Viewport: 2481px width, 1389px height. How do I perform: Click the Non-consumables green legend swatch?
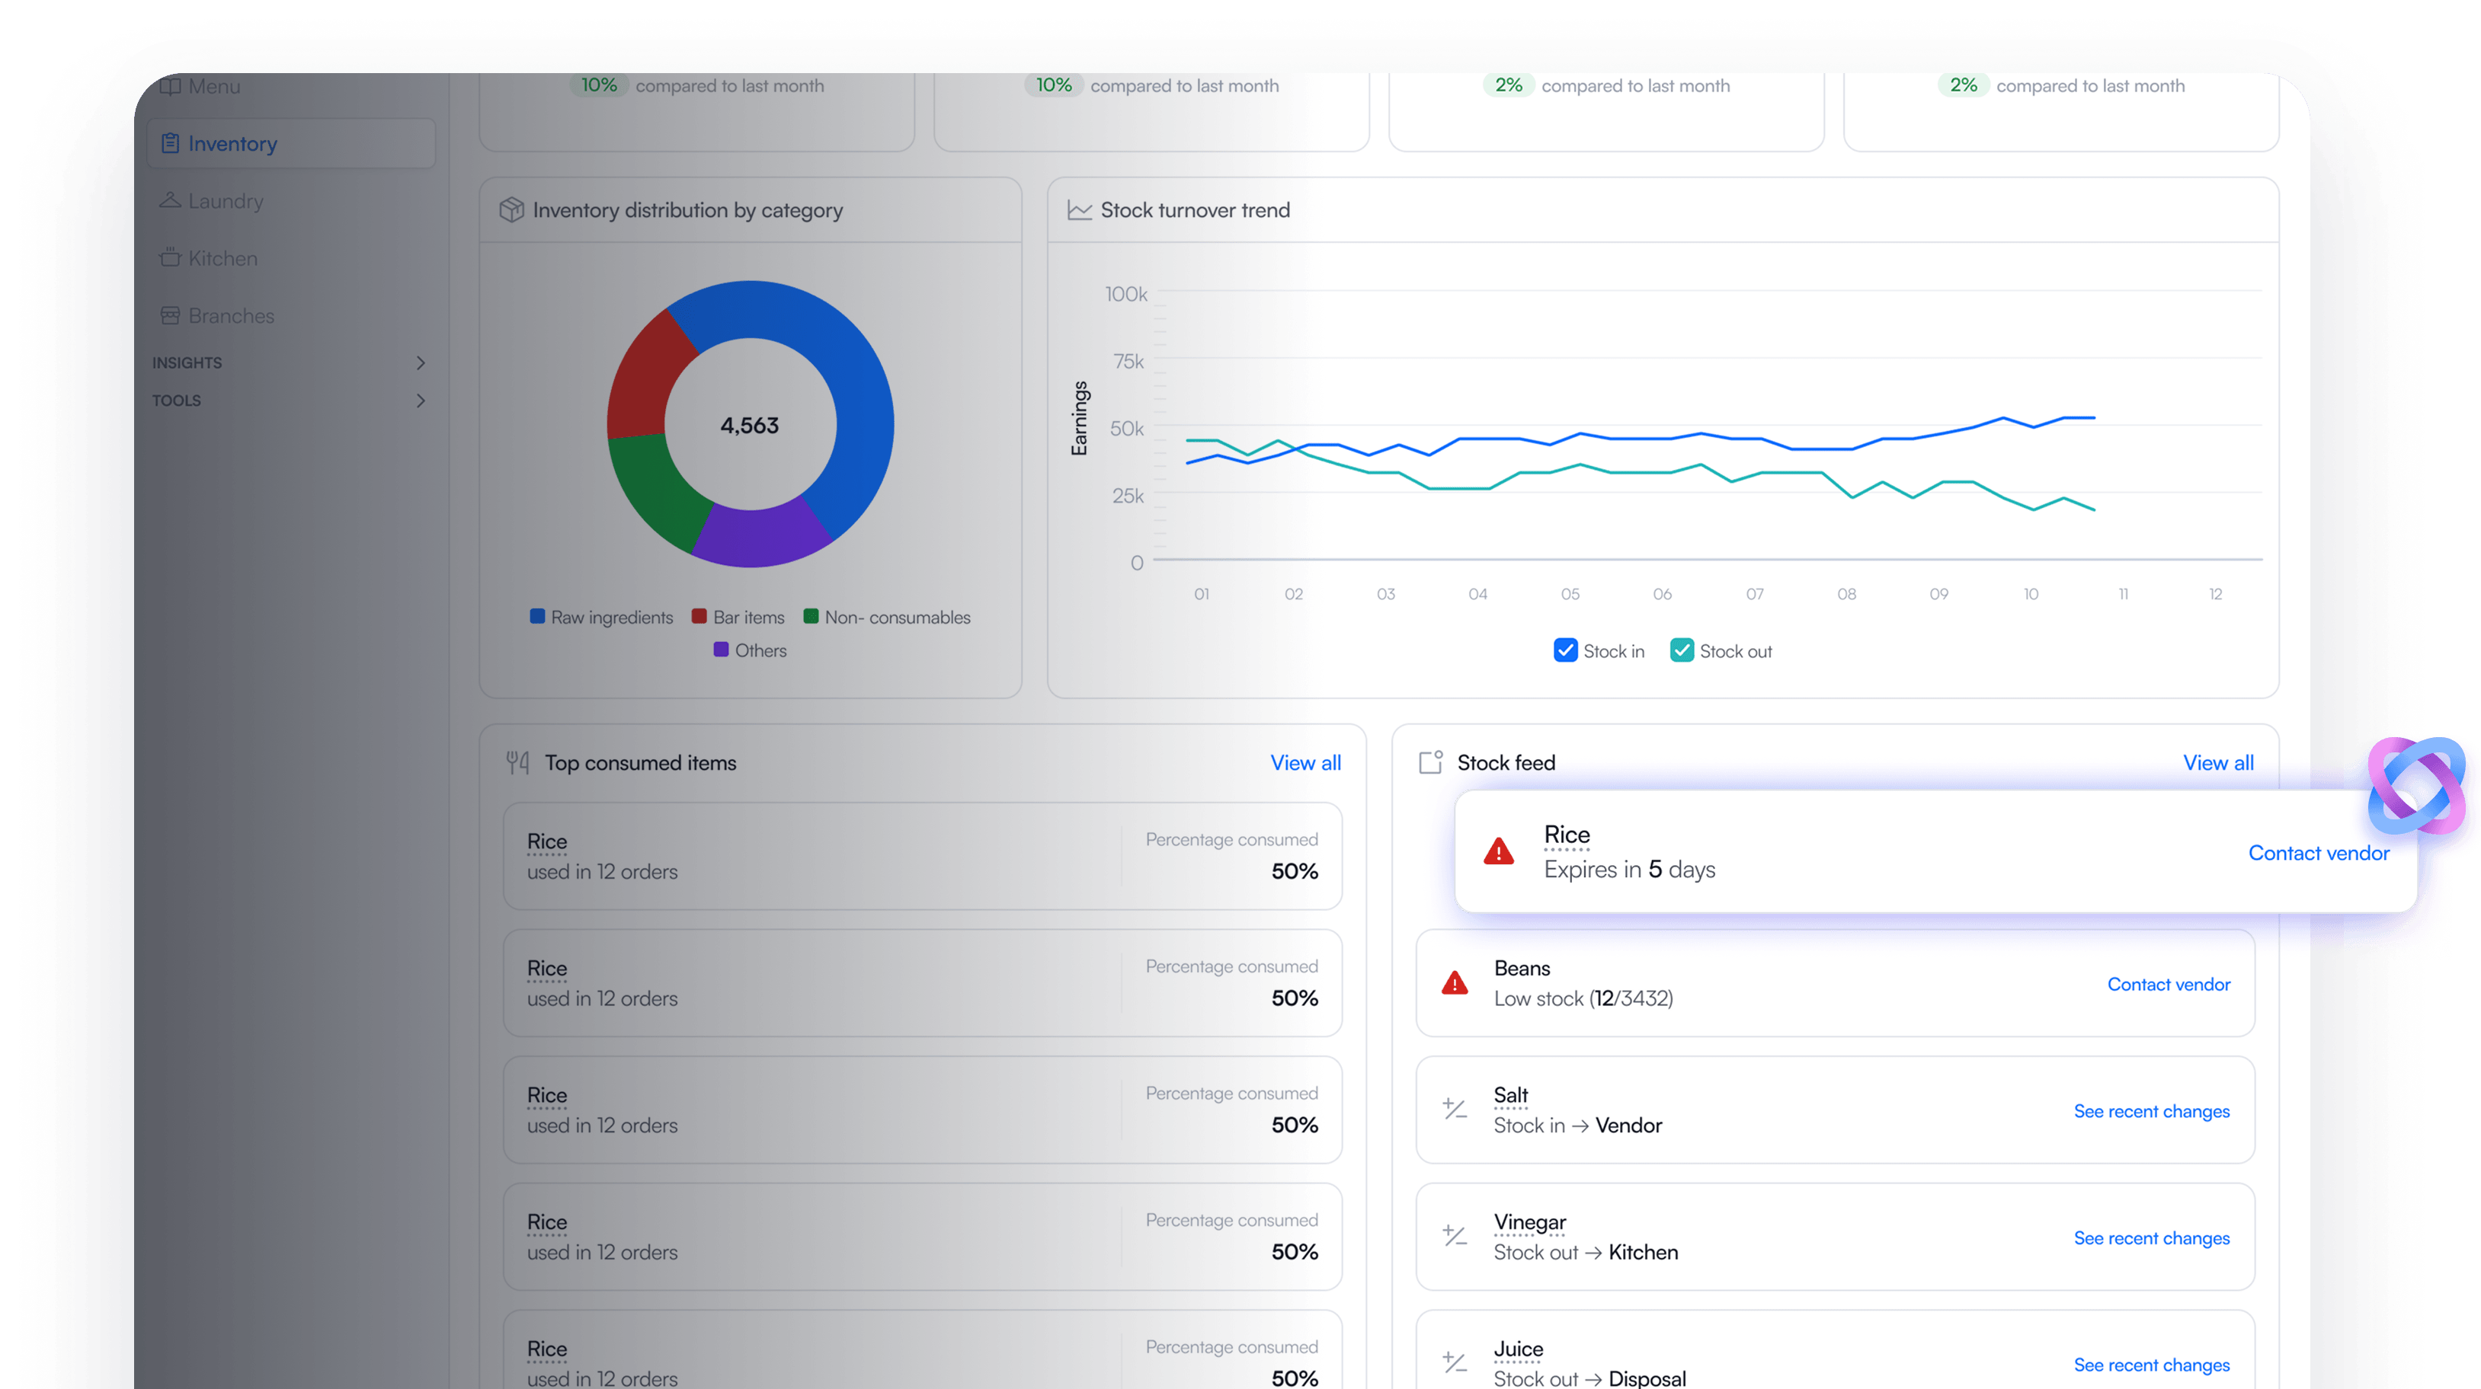(x=811, y=616)
